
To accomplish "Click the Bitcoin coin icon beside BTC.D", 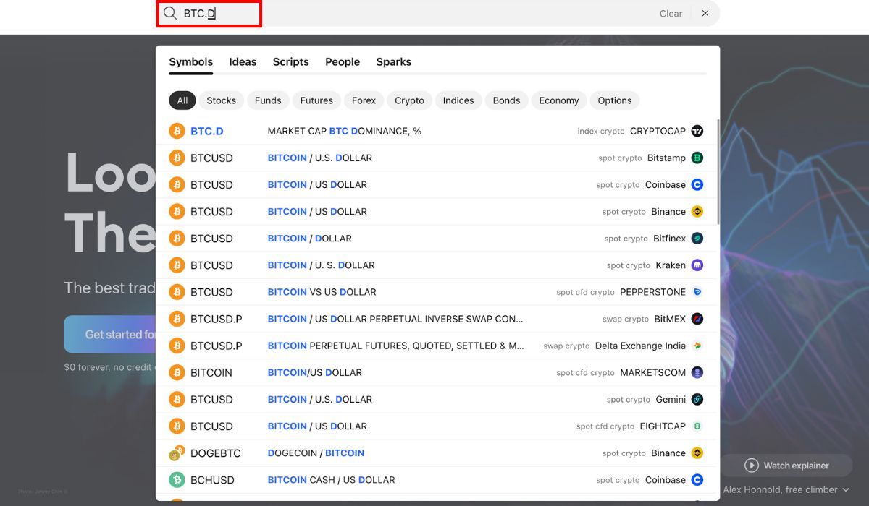I will (177, 131).
